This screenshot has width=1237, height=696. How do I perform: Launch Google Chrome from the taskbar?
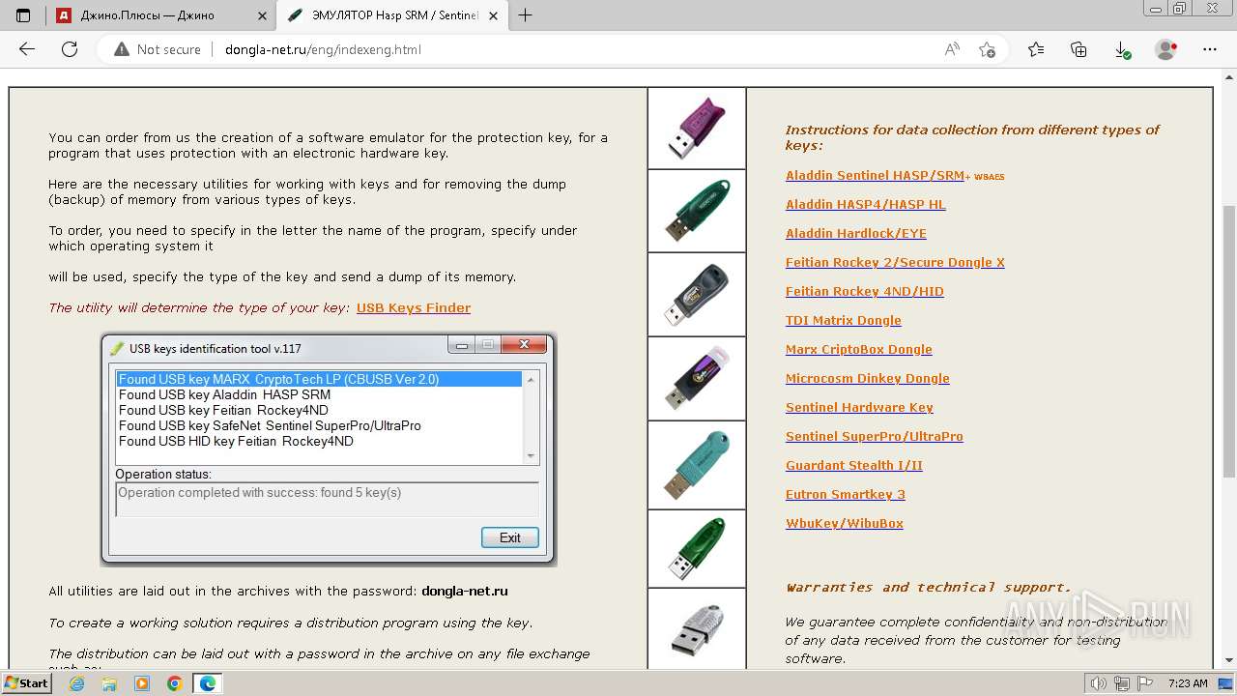click(x=175, y=683)
